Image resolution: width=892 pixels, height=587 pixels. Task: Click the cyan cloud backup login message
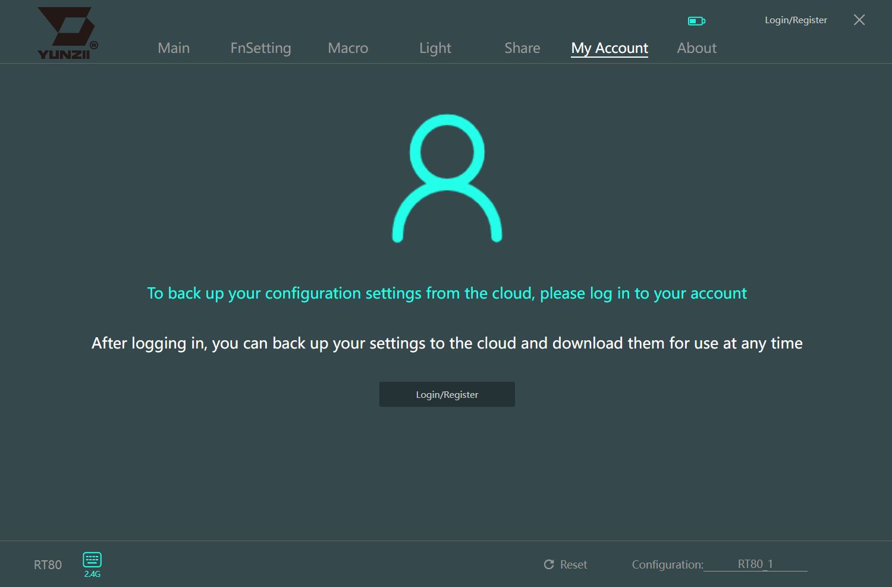(x=447, y=293)
